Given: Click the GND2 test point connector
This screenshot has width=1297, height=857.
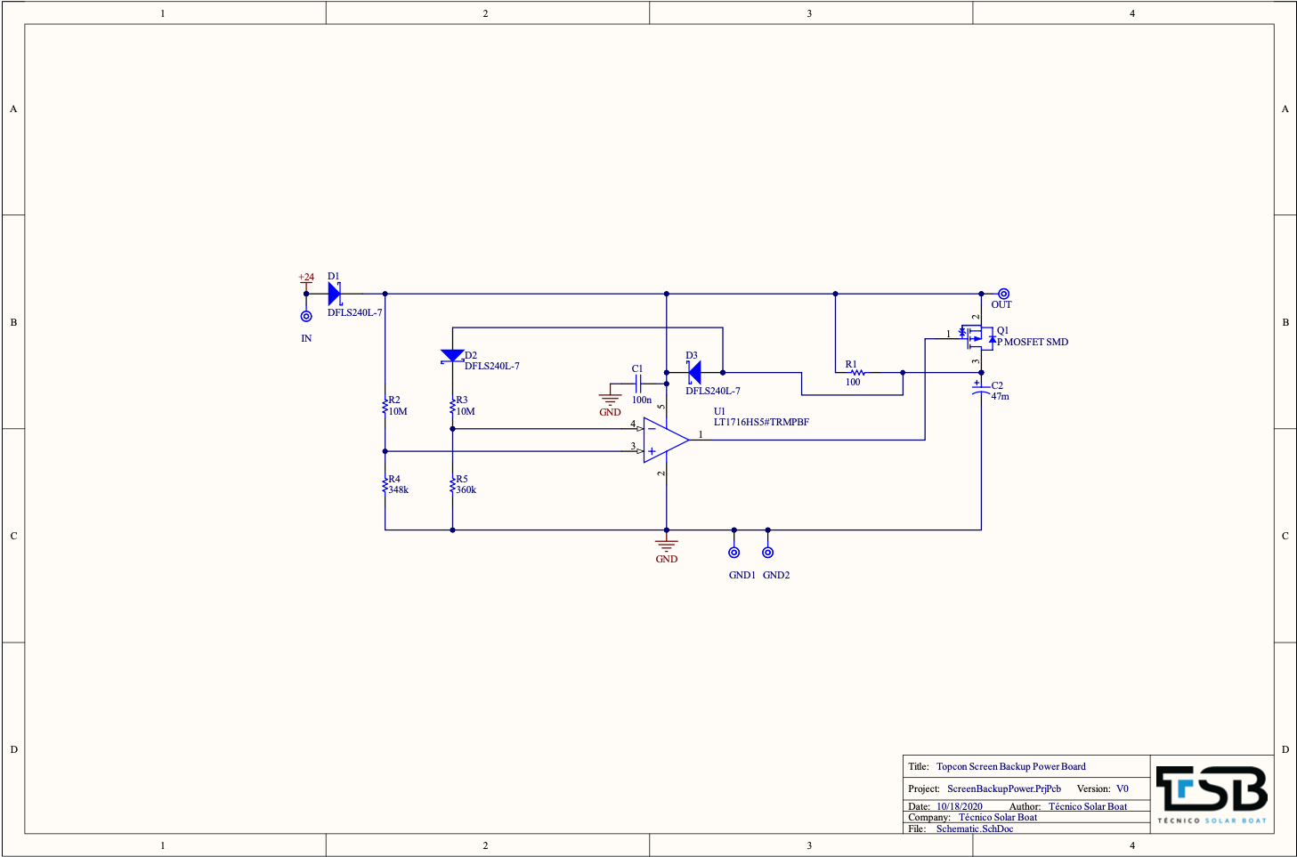Looking at the screenshot, I should click(768, 553).
